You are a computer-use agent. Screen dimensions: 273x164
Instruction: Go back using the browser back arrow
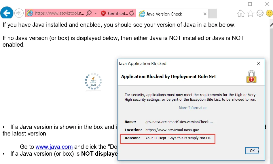7,13
